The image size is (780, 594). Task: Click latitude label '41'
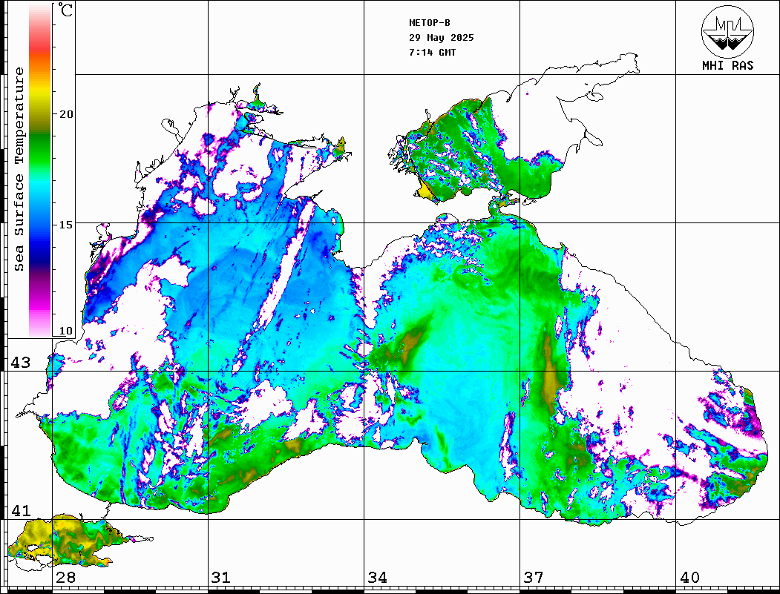[21, 511]
